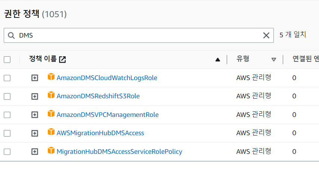
Task: Click attached count 0 for AWSMigrationHubDMSAccess
Action: [x=294, y=133]
